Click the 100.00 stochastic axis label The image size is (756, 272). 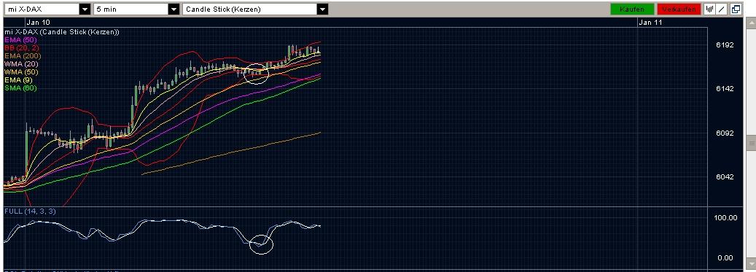[725, 217]
